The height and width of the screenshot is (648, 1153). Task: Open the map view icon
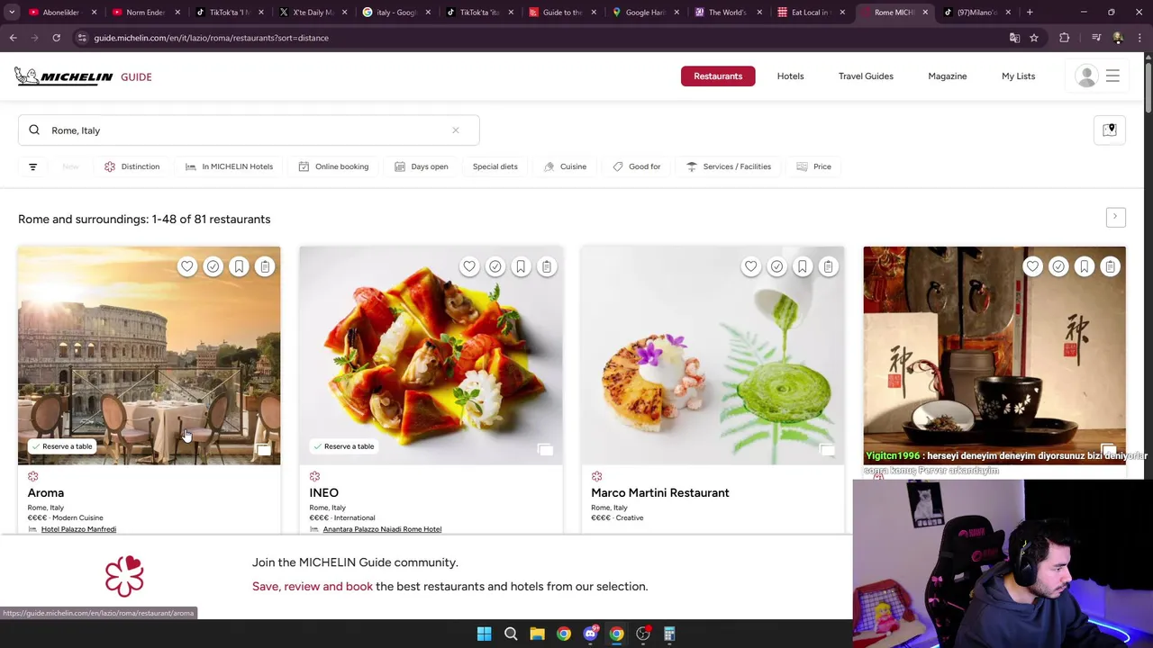click(1110, 130)
